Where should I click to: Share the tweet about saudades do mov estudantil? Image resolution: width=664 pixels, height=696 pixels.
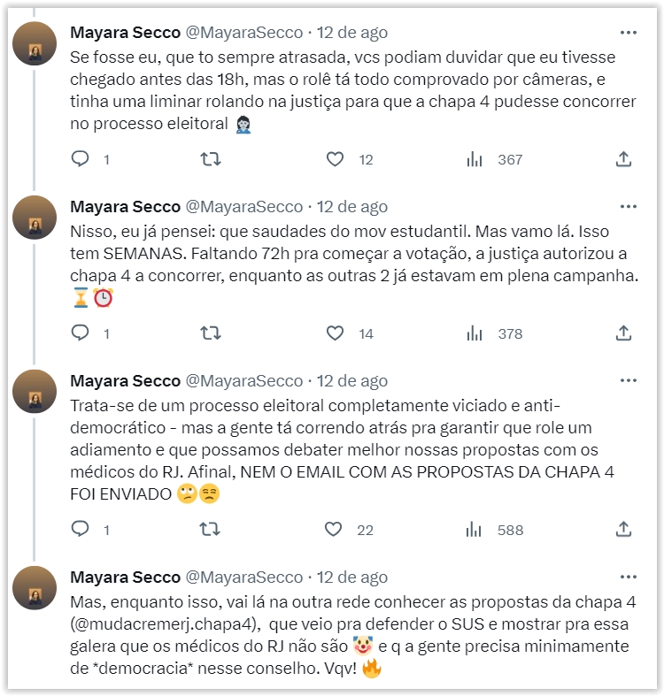(623, 333)
